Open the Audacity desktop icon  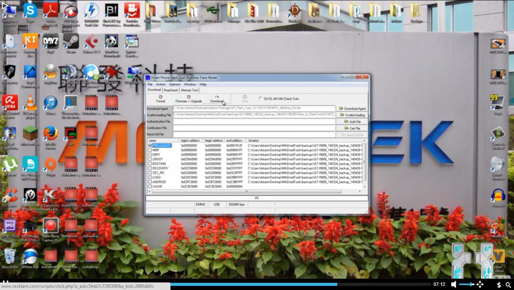pyautogui.click(x=498, y=198)
